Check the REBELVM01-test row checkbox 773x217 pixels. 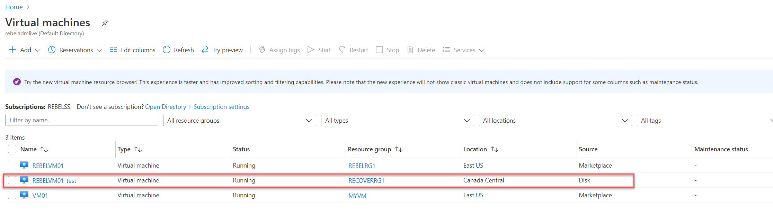coord(12,180)
